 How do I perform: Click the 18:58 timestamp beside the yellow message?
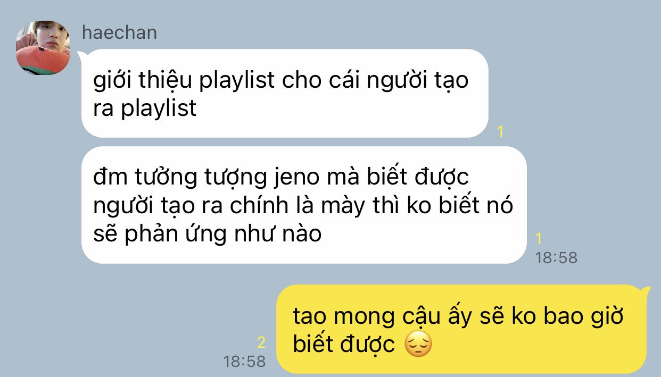[244, 362]
